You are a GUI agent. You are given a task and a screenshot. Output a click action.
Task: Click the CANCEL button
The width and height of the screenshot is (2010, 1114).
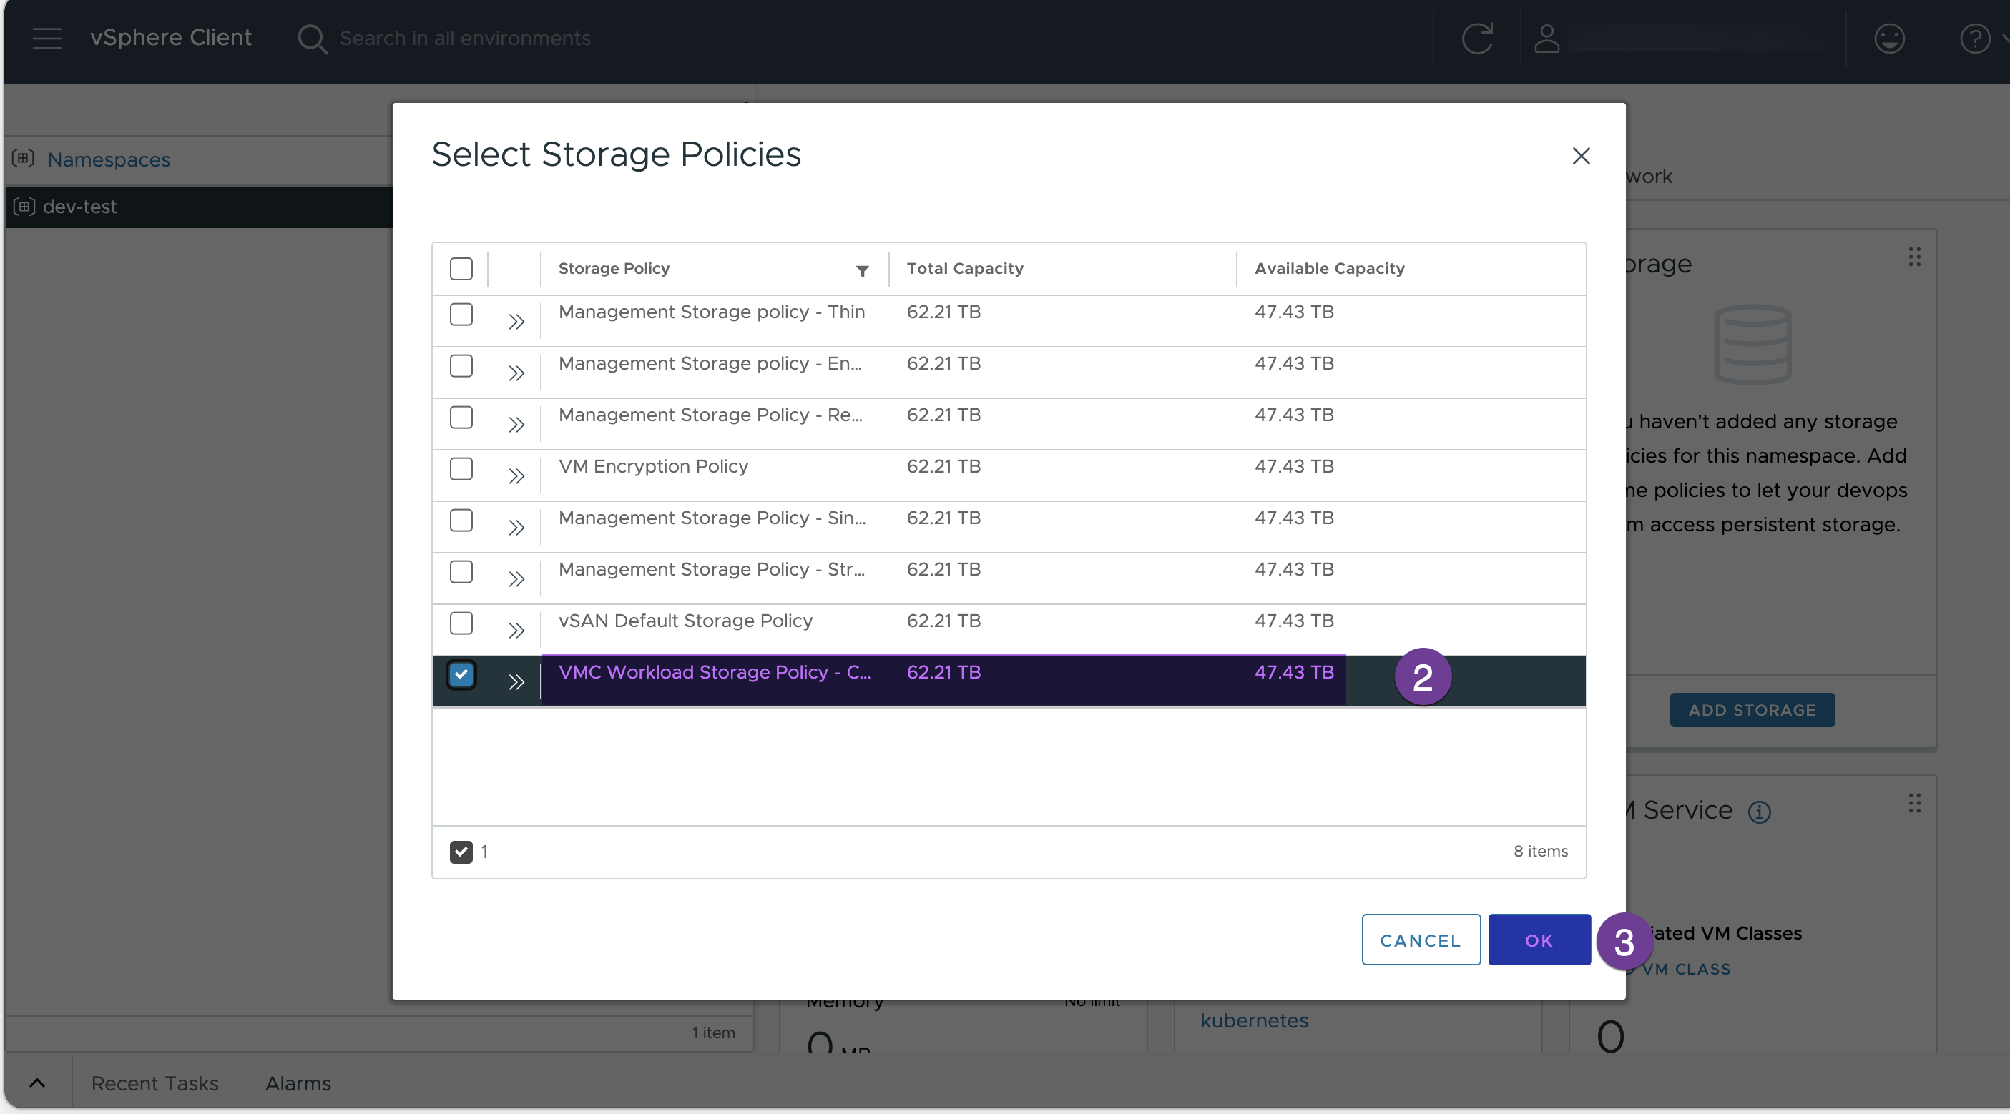[1421, 940]
